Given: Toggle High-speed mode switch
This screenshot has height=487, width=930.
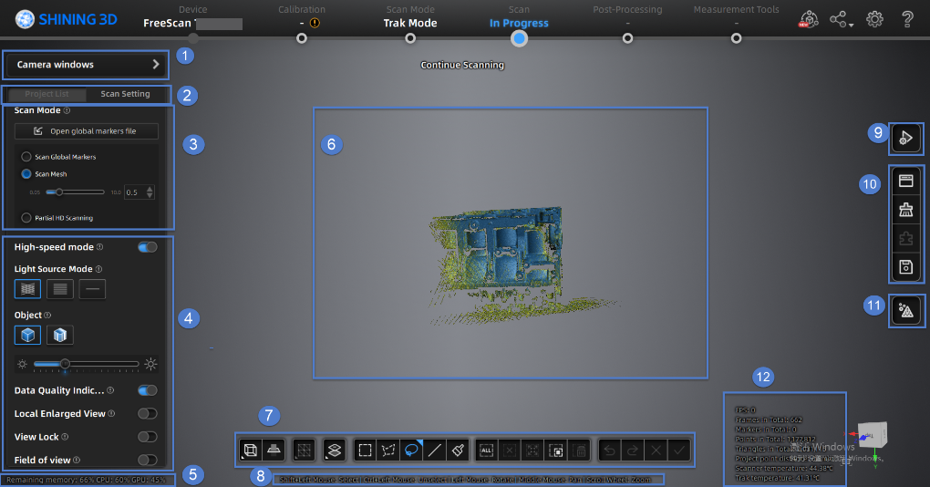Looking at the screenshot, I should [x=147, y=247].
